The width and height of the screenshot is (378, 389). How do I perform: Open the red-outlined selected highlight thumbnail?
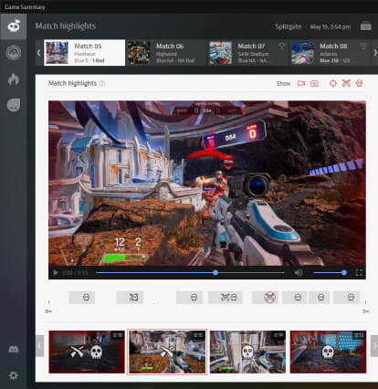(167, 352)
